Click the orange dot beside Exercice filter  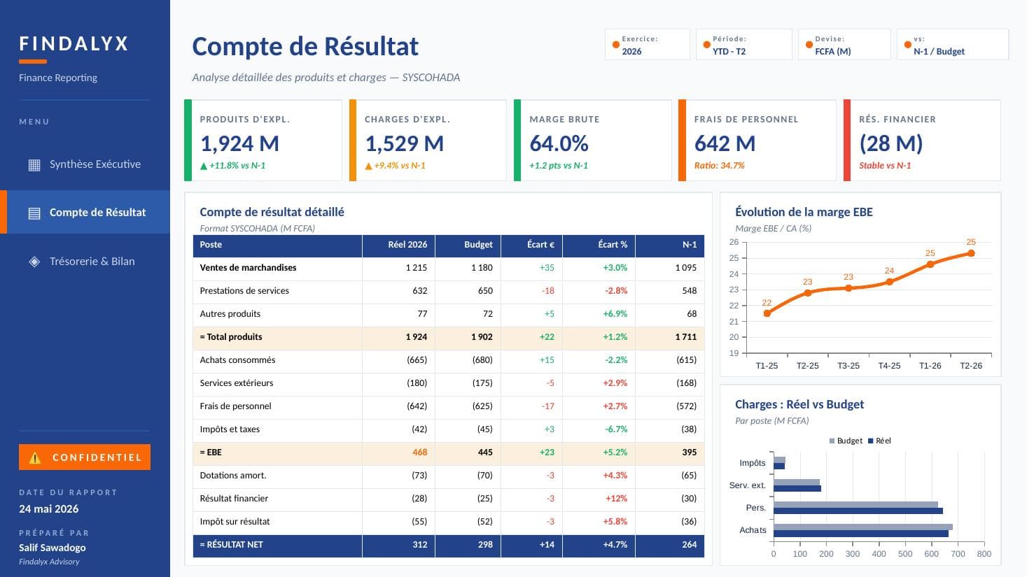click(615, 45)
